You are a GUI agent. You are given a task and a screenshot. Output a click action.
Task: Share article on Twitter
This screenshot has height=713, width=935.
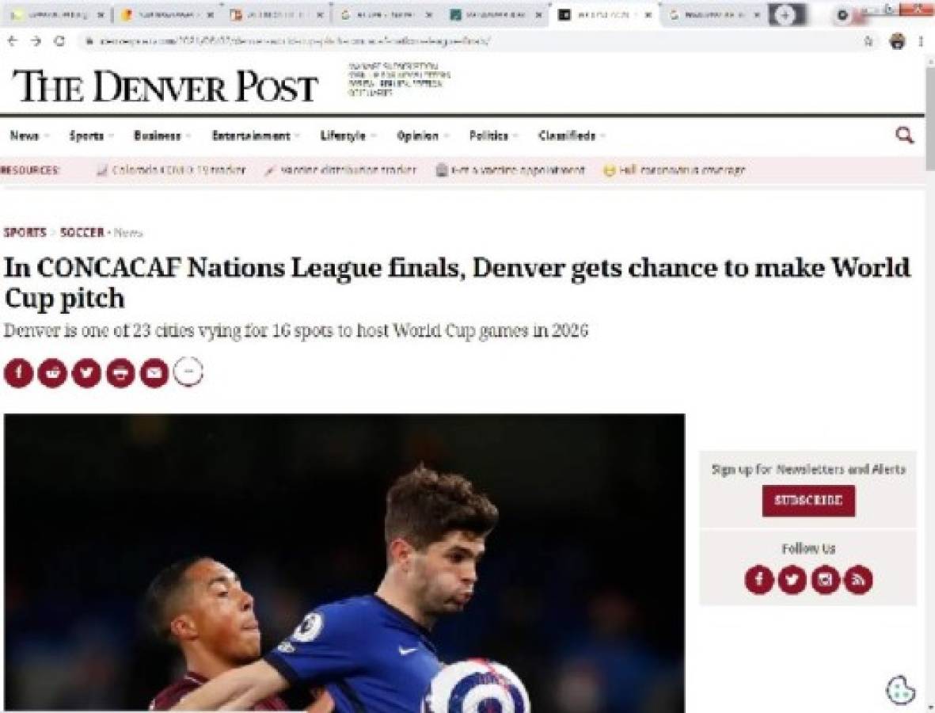tap(86, 373)
